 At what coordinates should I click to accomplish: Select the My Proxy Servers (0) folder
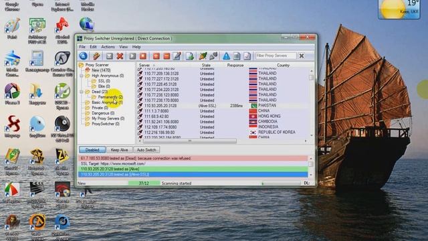pyautogui.click(x=108, y=118)
